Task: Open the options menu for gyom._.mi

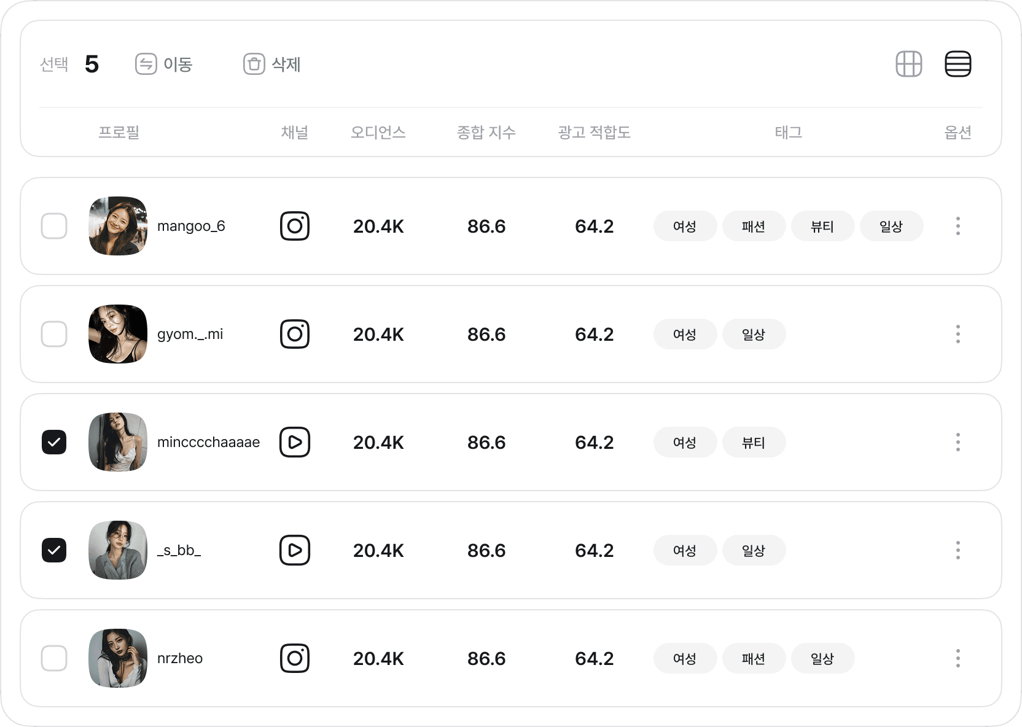Action: tap(958, 334)
